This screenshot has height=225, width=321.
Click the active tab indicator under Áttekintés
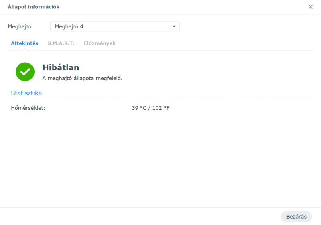click(x=24, y=49)
